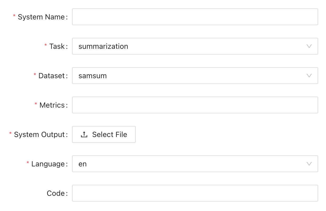Click the Language dropdown chevron

pyautogui.click(x=309, y=164)
